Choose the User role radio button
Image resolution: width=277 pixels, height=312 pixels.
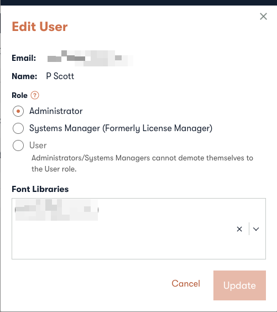[18, 145]
